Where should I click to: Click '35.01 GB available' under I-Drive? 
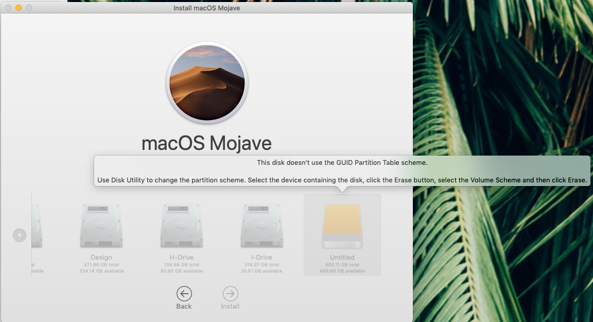click(261, 271)
